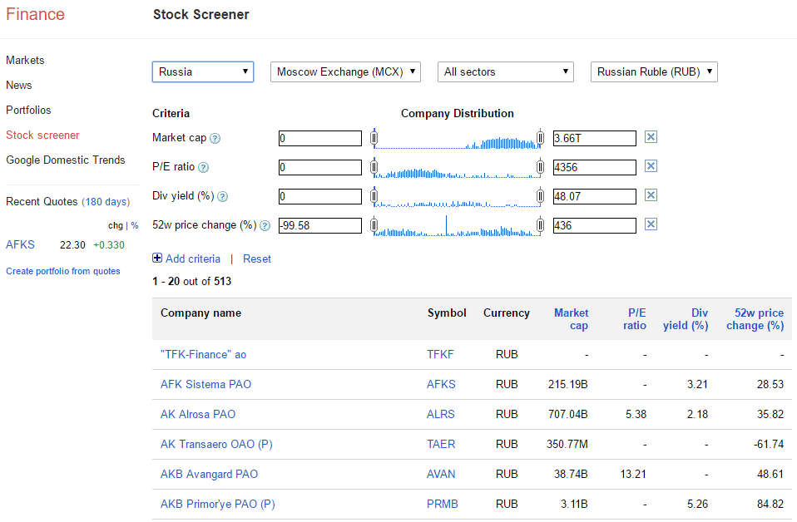
Task: Open AFKS in Recent Quotes
Action: point(20,244)
